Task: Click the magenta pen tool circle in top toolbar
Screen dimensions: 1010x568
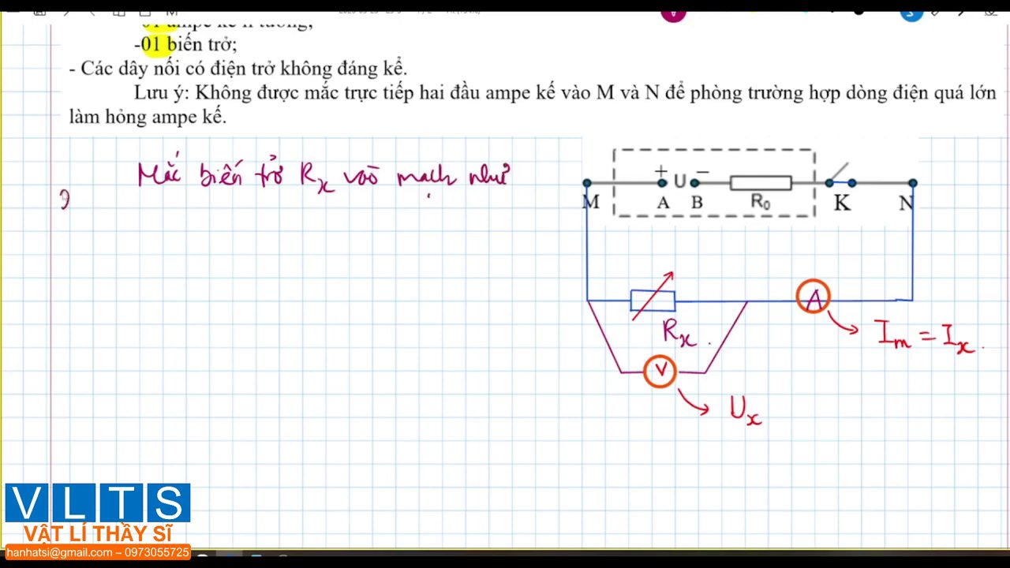Action: pyautogui.click(x=673, y=13)
